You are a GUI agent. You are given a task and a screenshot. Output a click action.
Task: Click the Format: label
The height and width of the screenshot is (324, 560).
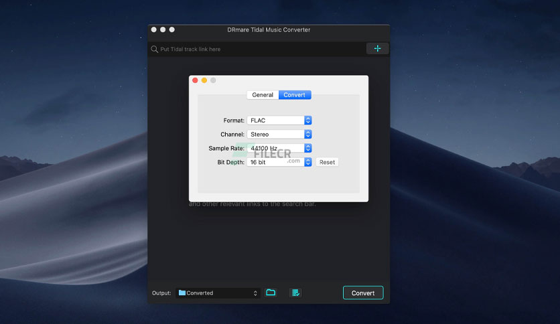tap(234, 120)
